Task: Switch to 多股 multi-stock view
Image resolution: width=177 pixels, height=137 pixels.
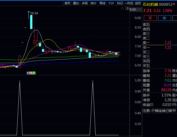Action: pos(85,3)
